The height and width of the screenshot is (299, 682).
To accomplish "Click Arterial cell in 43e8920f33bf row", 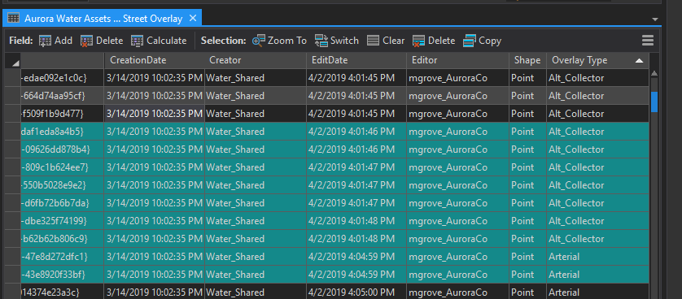I will click(x=597, y=275).
